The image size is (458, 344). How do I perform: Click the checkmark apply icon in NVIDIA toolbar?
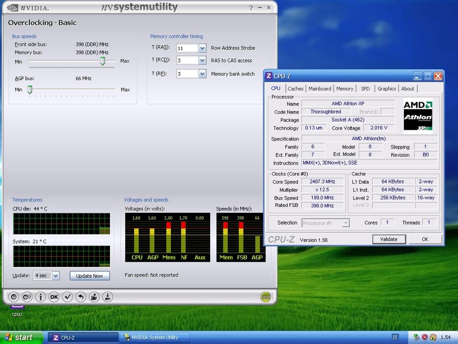(x=67, y=297)
